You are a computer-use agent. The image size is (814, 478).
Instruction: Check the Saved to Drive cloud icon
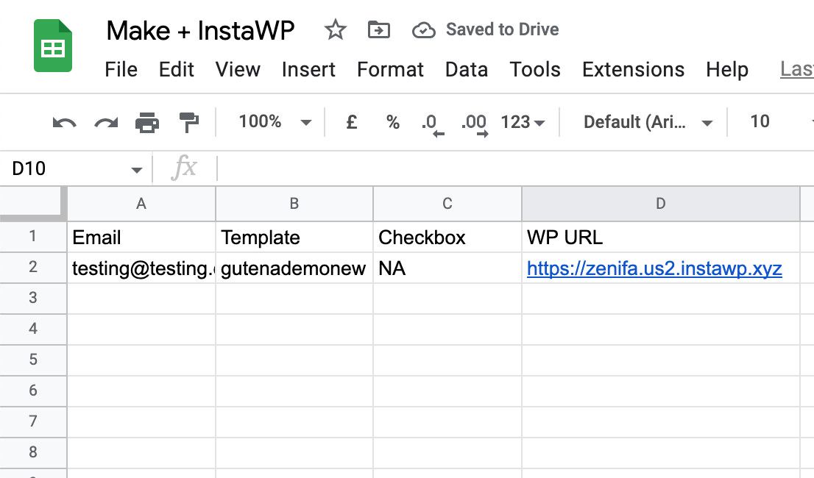424,30
